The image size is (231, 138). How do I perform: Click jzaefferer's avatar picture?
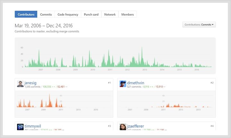[x=123, y=127]
